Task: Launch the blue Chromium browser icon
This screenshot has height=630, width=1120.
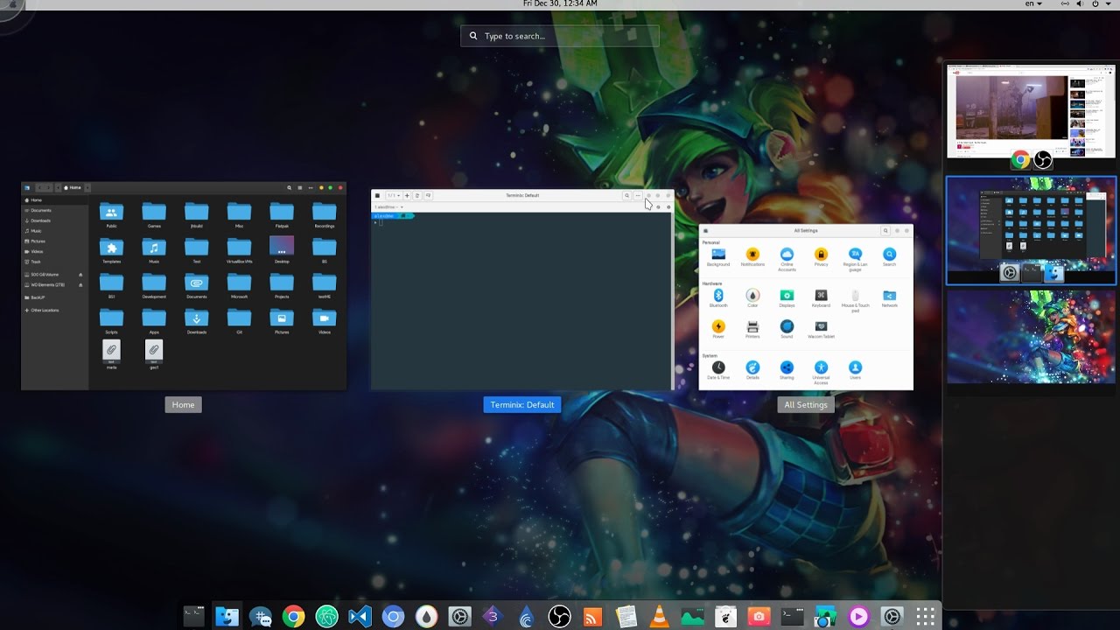Action: click(x=393, y=617)
